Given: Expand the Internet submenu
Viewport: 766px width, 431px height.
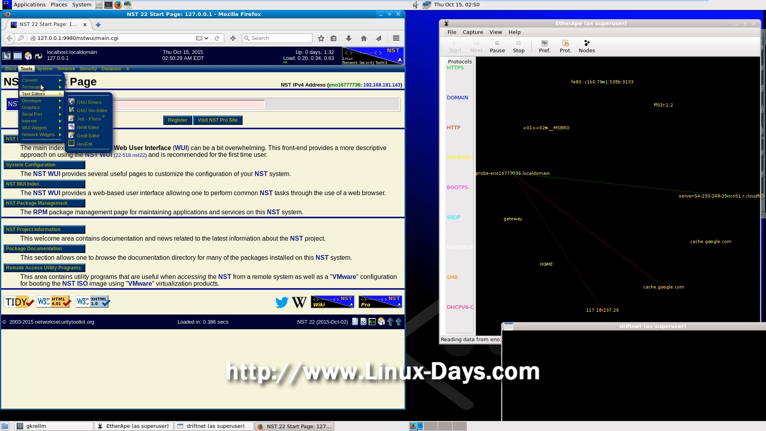Looking at the screenshot, I should (x=41, y=121).
